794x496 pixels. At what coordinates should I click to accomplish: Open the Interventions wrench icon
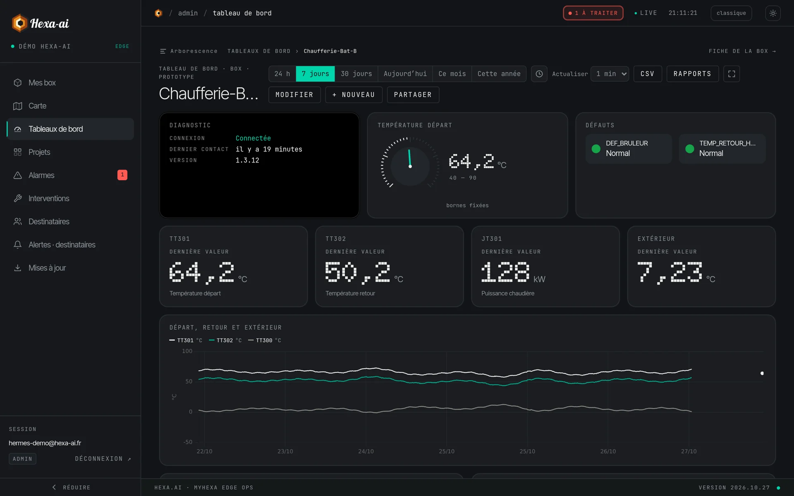17,198
